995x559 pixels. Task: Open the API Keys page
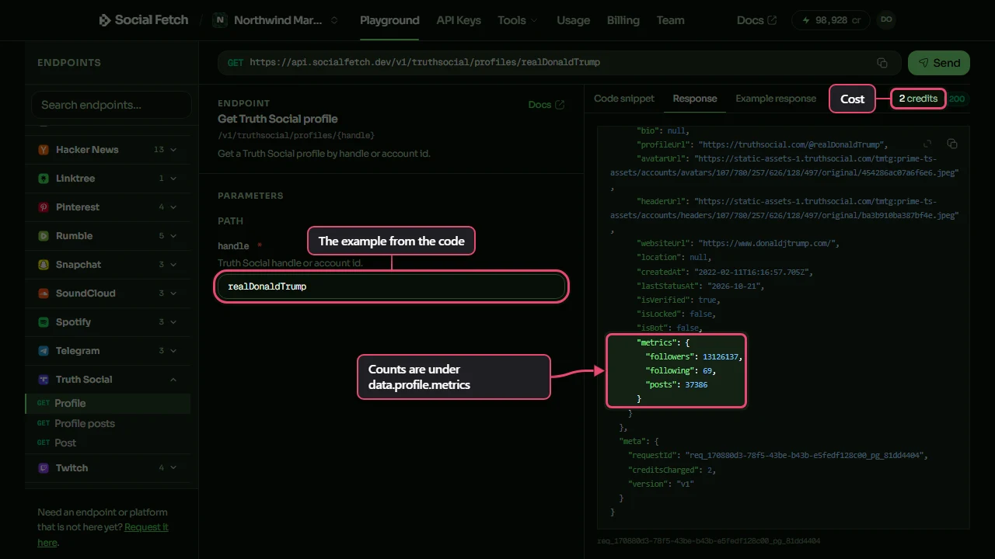point(459,20)
